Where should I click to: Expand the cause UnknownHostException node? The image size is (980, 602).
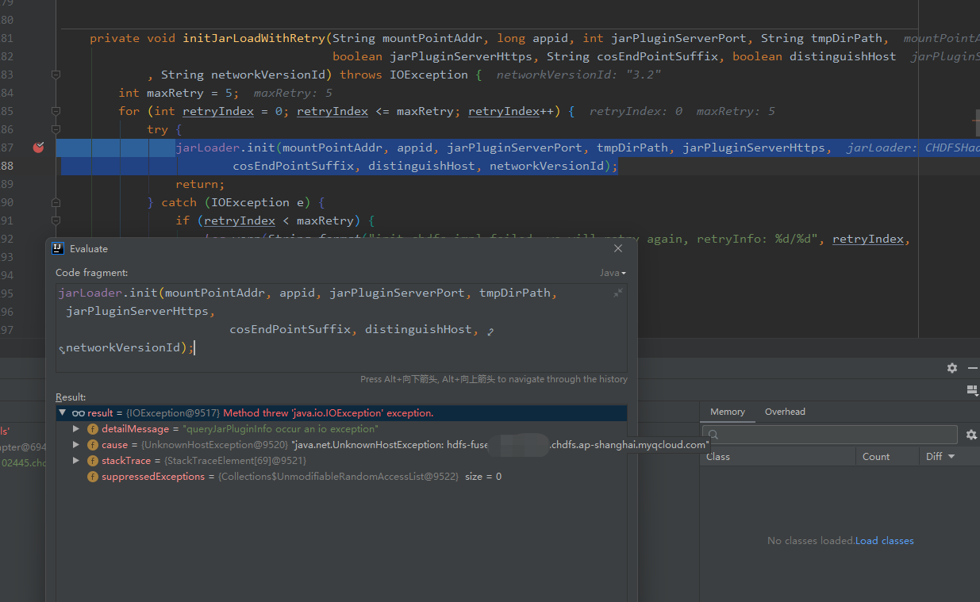(76, 444)
